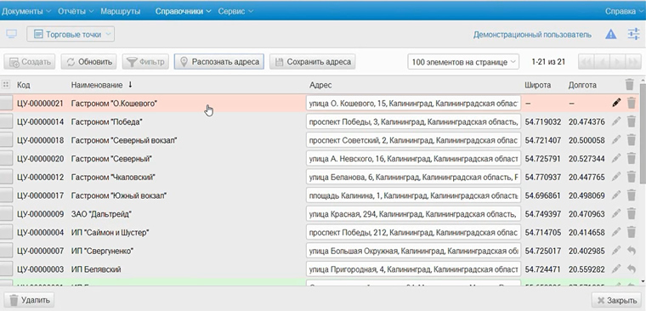Tick the checkbox for Гастроном "О.Кошевого"
Screen dimensions: 646x311
(6, 104)
